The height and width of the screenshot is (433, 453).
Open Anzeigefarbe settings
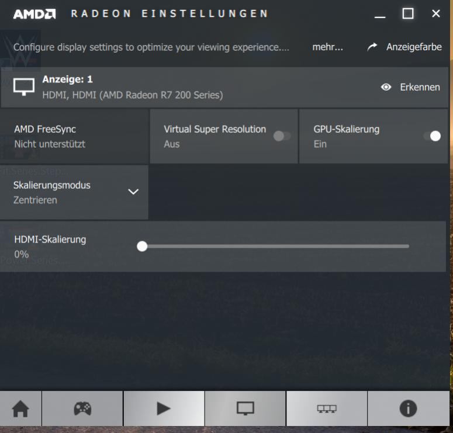pyautogui.click(x=414, y=47)
